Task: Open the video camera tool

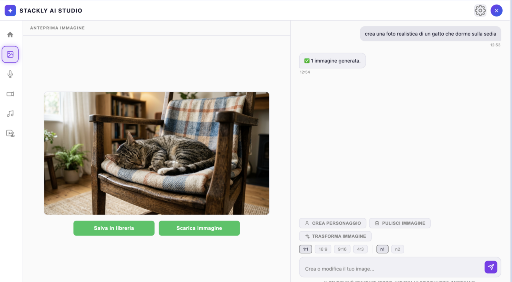Action: [10, 94]
